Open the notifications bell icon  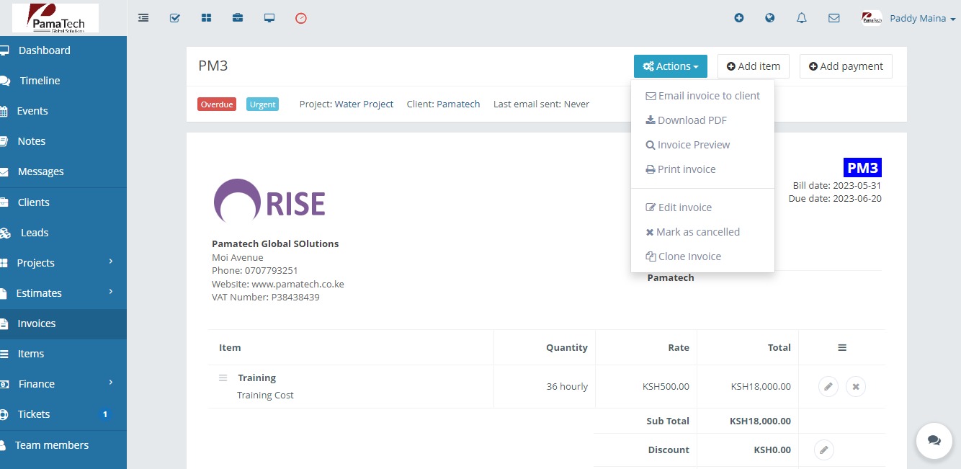click(802, 18)
